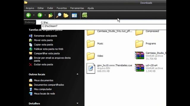This screenshot has width=190, height=106.
Task: Click the copy folder icon
Action: tap(31, 45)
